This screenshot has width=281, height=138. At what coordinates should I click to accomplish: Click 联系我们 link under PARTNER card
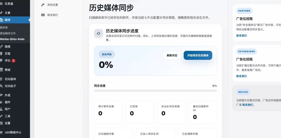(x=241, y=36)
